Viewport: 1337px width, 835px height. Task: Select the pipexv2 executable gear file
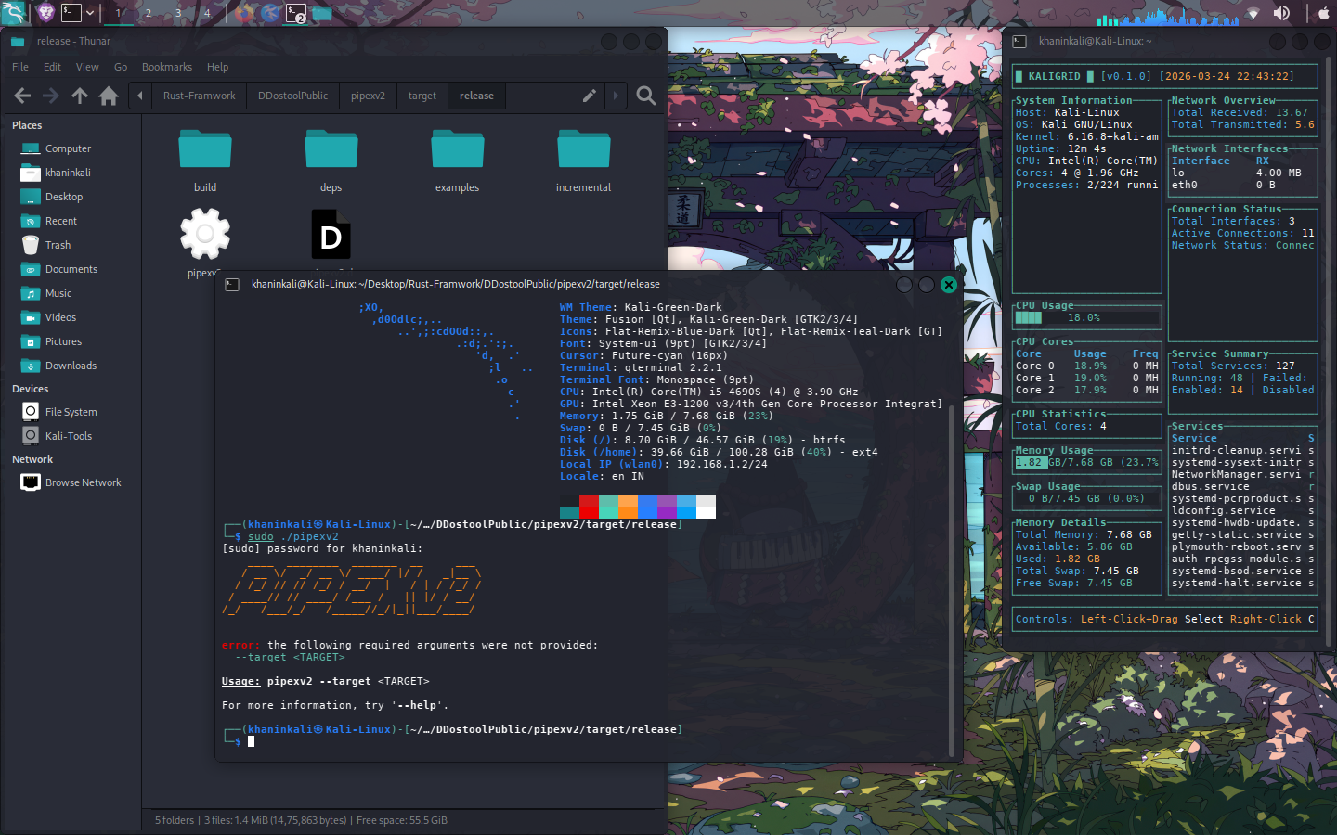pos(205,235)
